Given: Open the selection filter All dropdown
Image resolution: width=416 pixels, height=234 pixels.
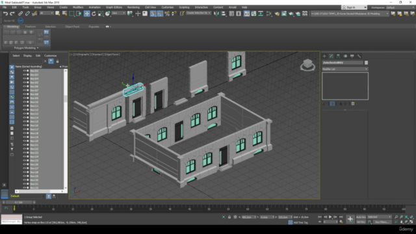Looking at the screenshot, I should pos(46,13).
